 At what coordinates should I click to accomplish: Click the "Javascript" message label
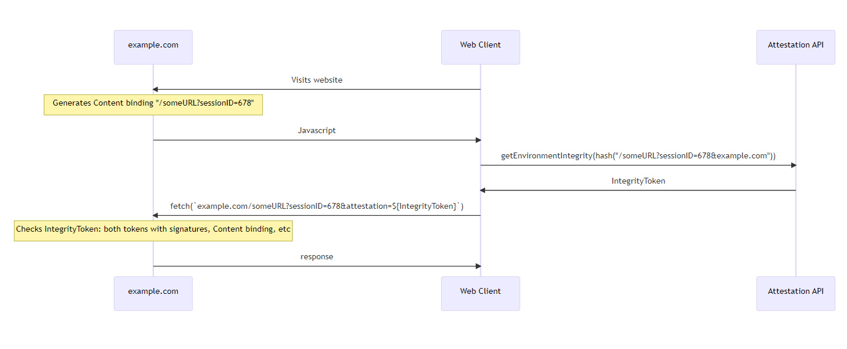[x=317, y=131]
